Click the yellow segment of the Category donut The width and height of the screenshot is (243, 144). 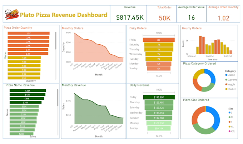[x=198, y=74]
